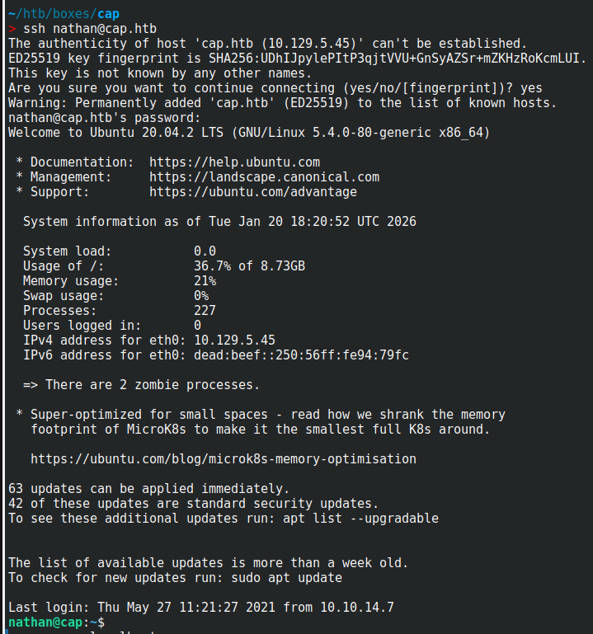Open the help.ubuntu.com documentation link
Viewport: 593px width, 634px height.
point(234,162)
